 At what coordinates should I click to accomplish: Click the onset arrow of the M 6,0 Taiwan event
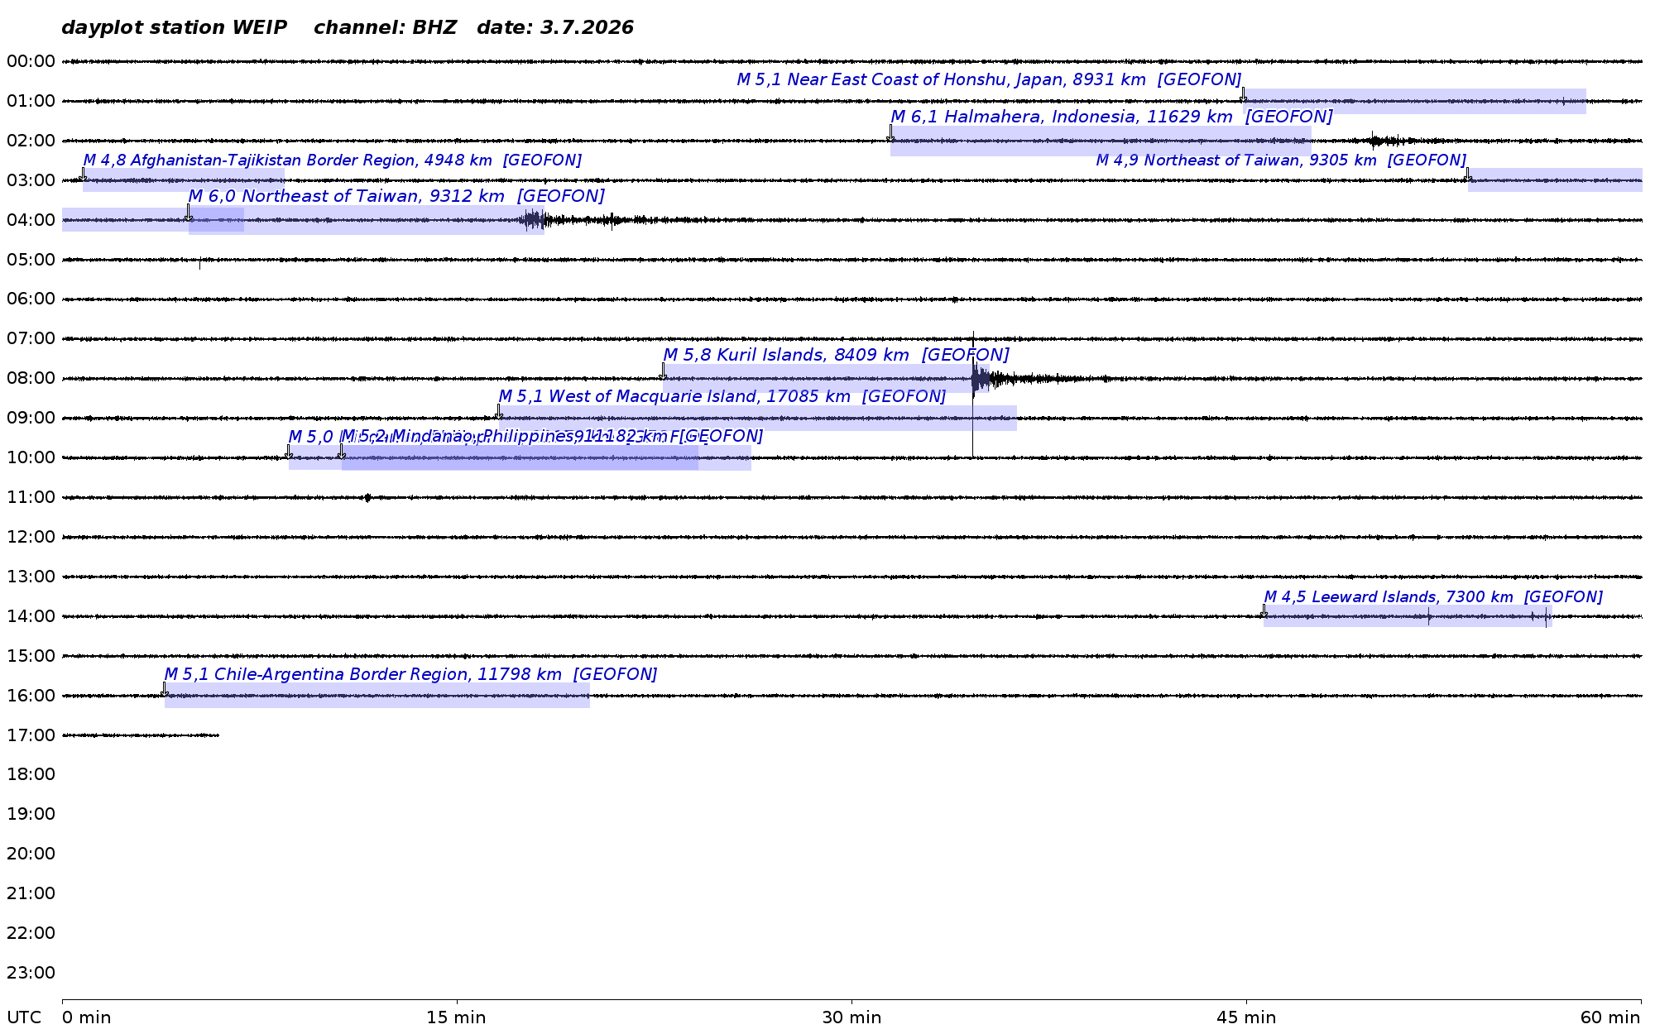coord(189,213)
